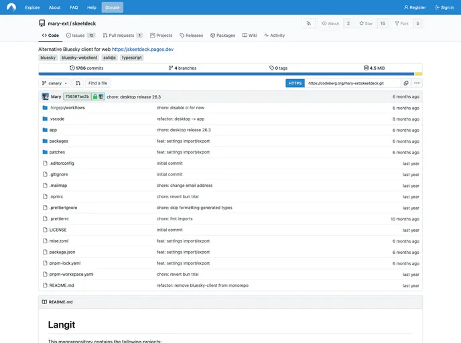461x343 pixels.
Task: Click Mary's avatar in latest commit
Action: 46,96
